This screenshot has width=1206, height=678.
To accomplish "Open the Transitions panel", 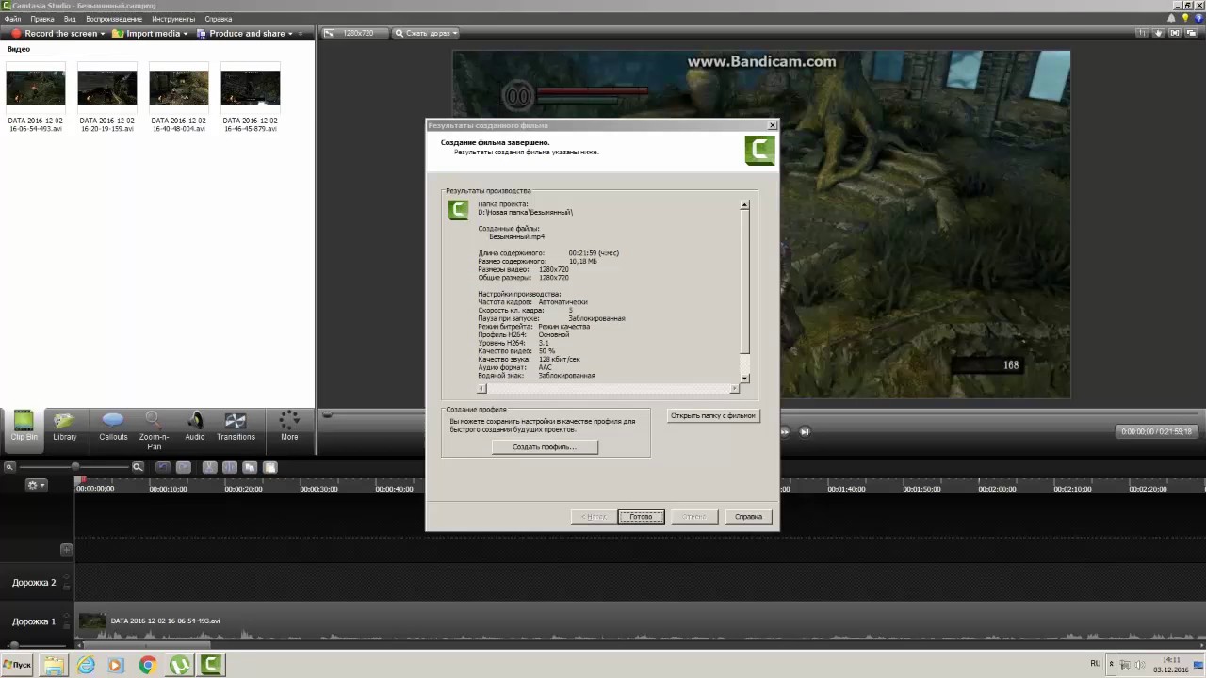I will pyautogui.click(x=236, y=426).
